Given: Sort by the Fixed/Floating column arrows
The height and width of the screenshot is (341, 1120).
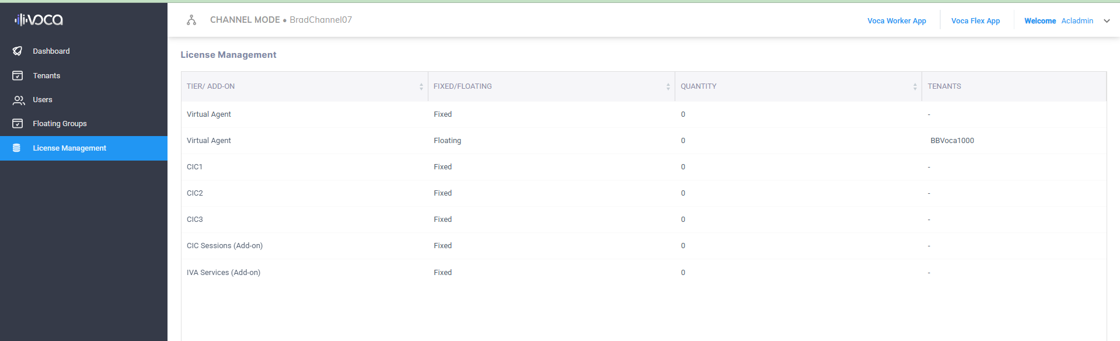Looking at the screenshot, I should [668, 86].
